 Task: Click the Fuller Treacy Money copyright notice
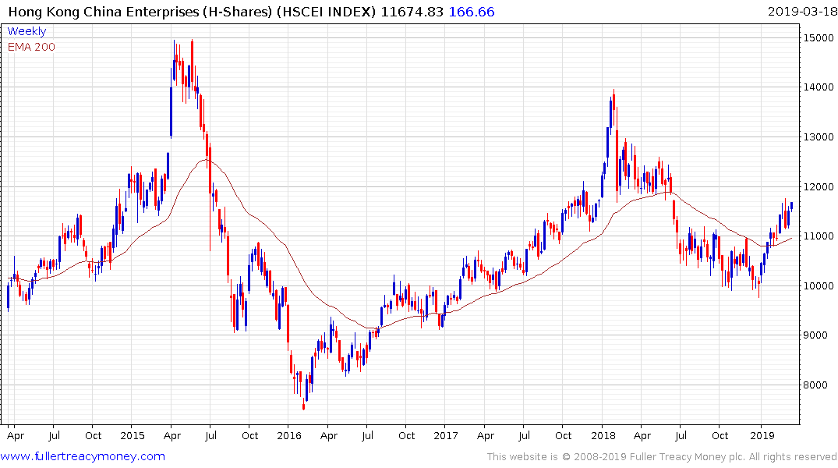[x=662, y=457]
